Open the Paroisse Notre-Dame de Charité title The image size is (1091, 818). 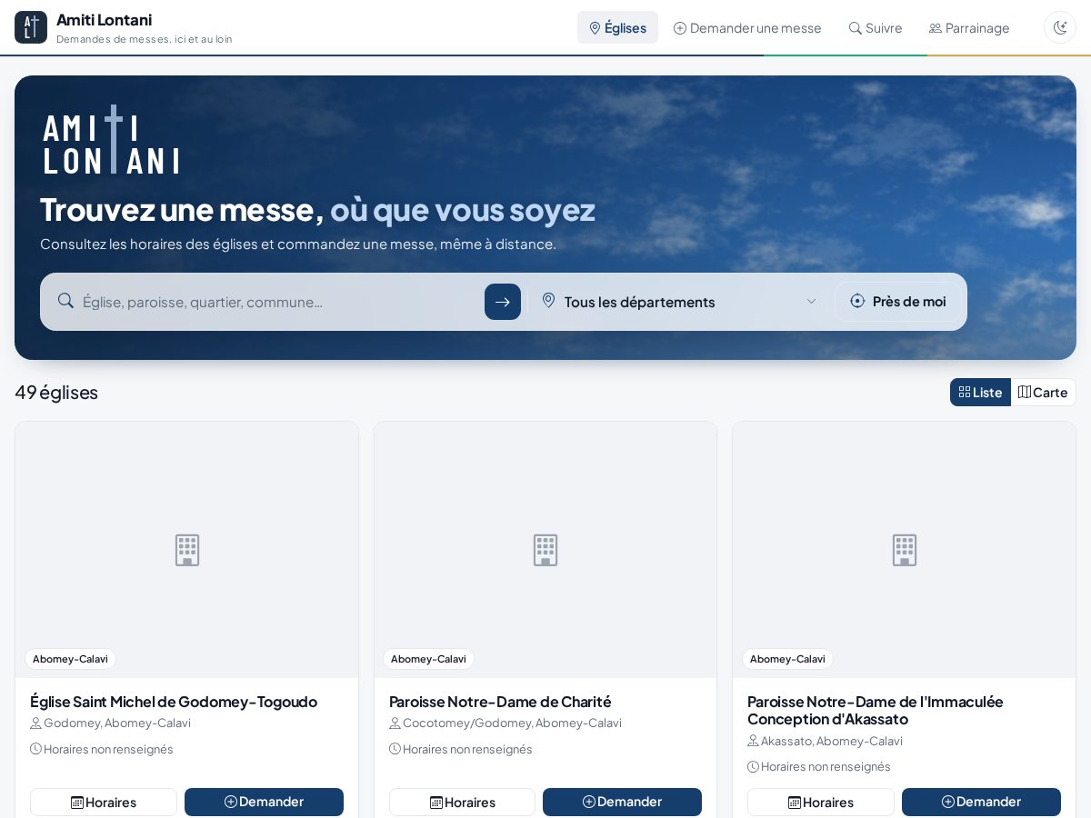(500, 702)
